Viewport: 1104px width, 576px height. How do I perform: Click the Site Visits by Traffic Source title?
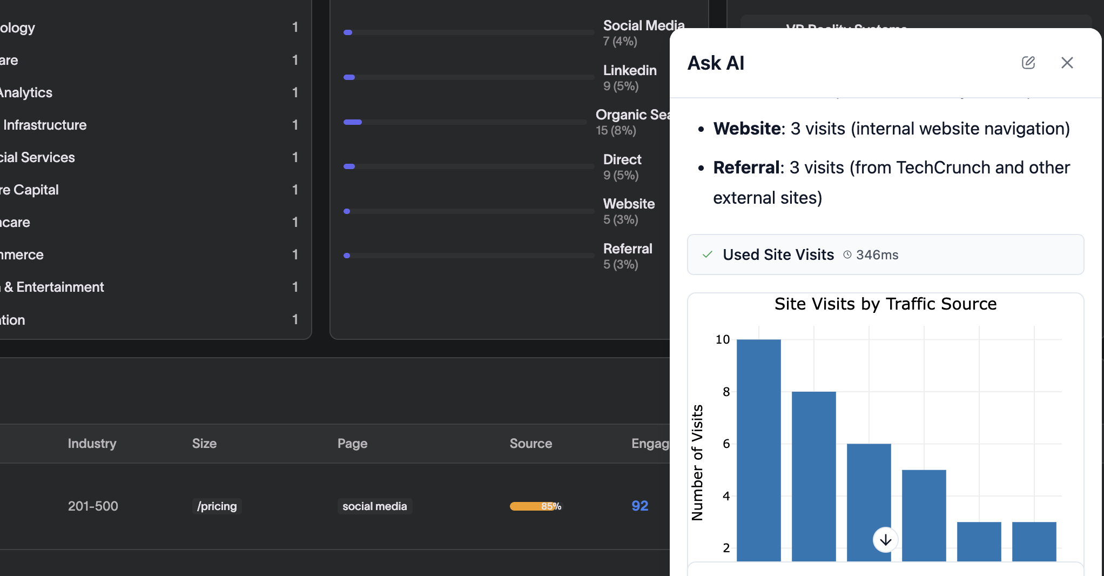885,304
